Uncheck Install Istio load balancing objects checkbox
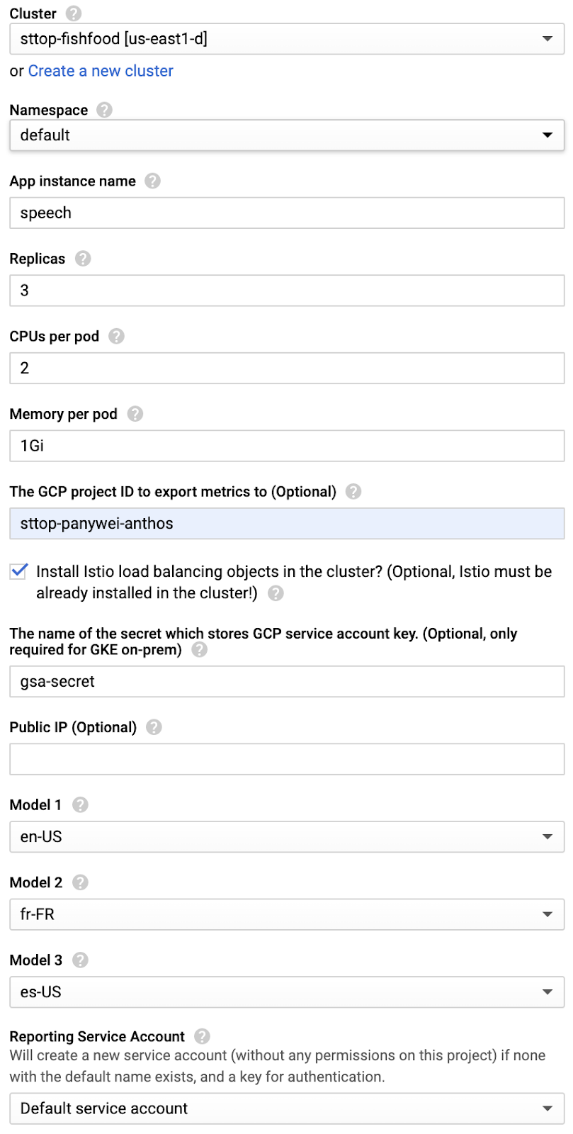This screenshot has width=573, height=1134. click(x=19, y=571)
